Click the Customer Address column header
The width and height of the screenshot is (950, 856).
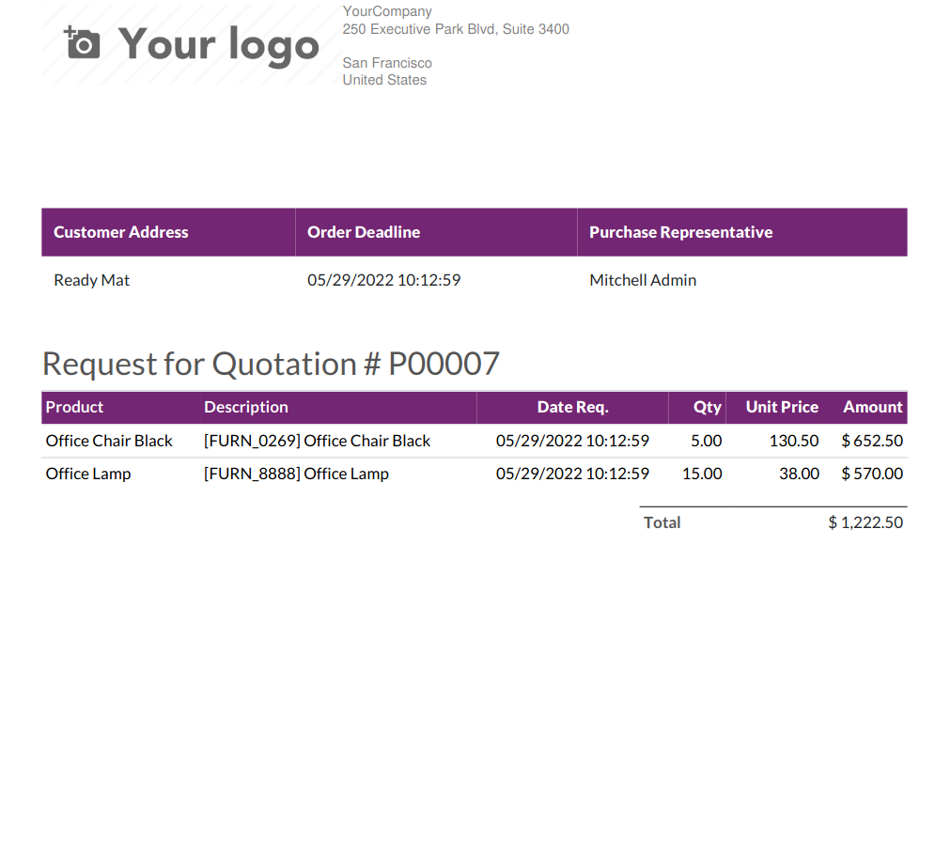tap(121, 232)
